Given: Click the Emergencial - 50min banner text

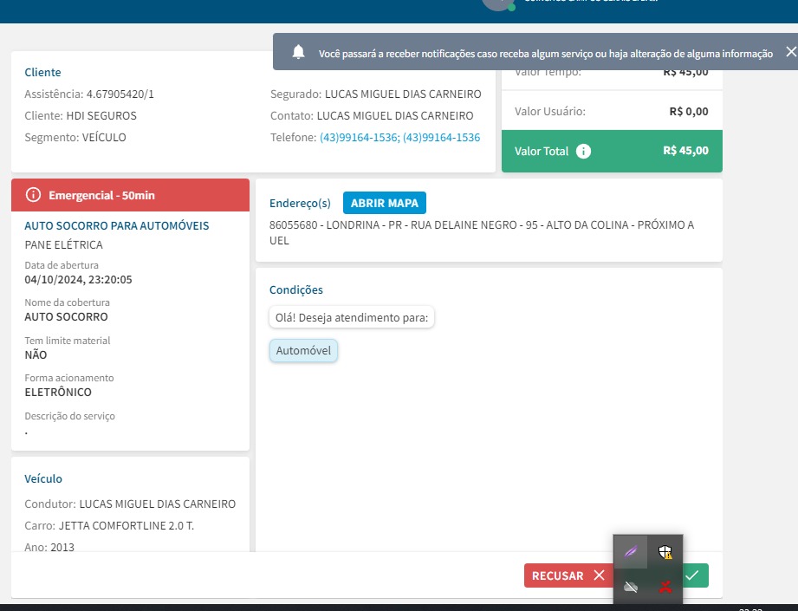Looking at the screenshot, I should pyautogui.click(x=101, y=196).
